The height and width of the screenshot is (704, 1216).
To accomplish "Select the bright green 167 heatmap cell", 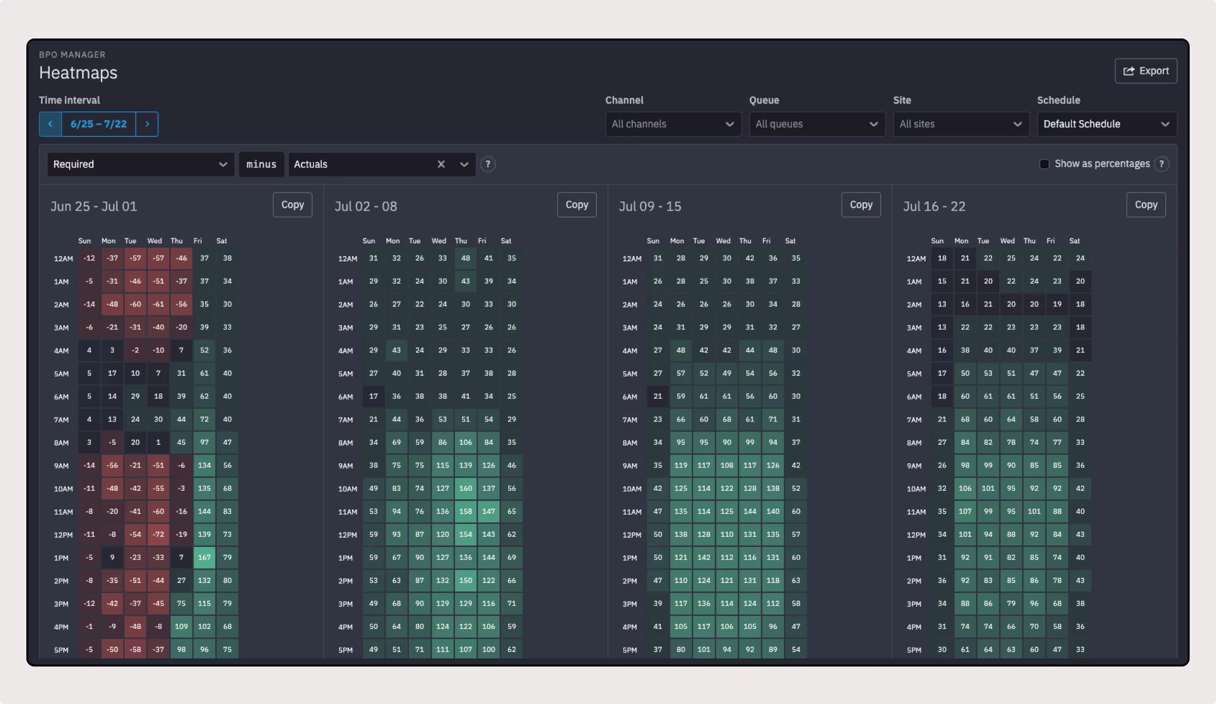I will click(204, 557).
